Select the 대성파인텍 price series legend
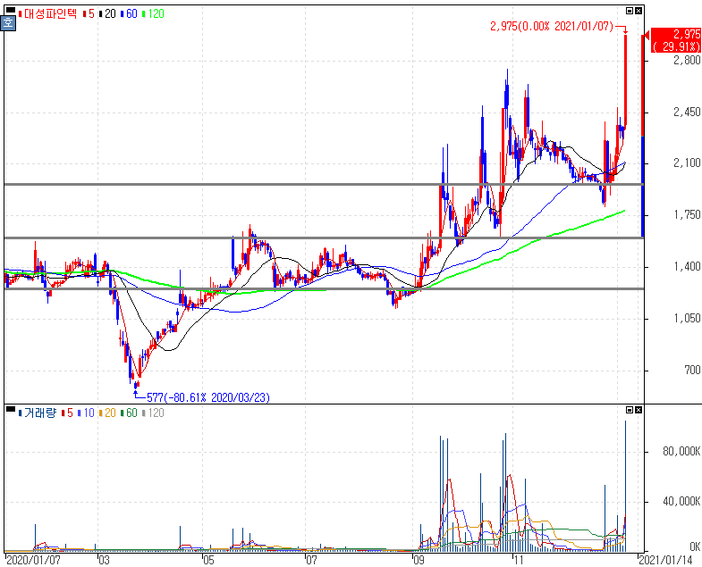This screenshot has height=567, width=702. point(48,14)
